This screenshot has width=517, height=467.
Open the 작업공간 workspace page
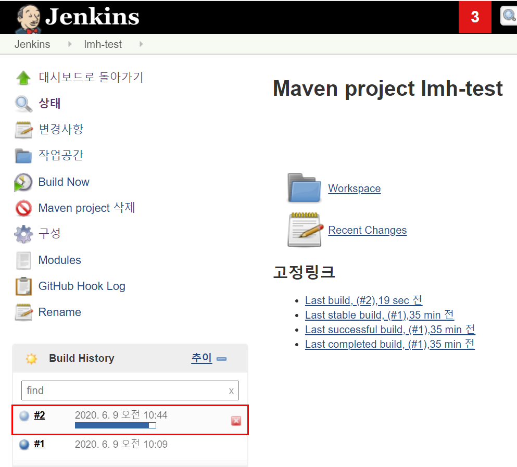point(61,155)
